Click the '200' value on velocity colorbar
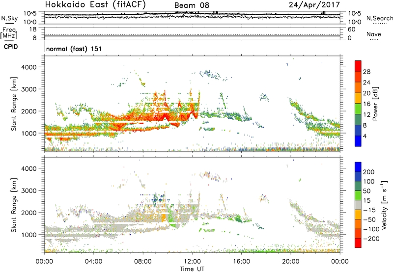393x272 pixels. [x=369, y=172]
